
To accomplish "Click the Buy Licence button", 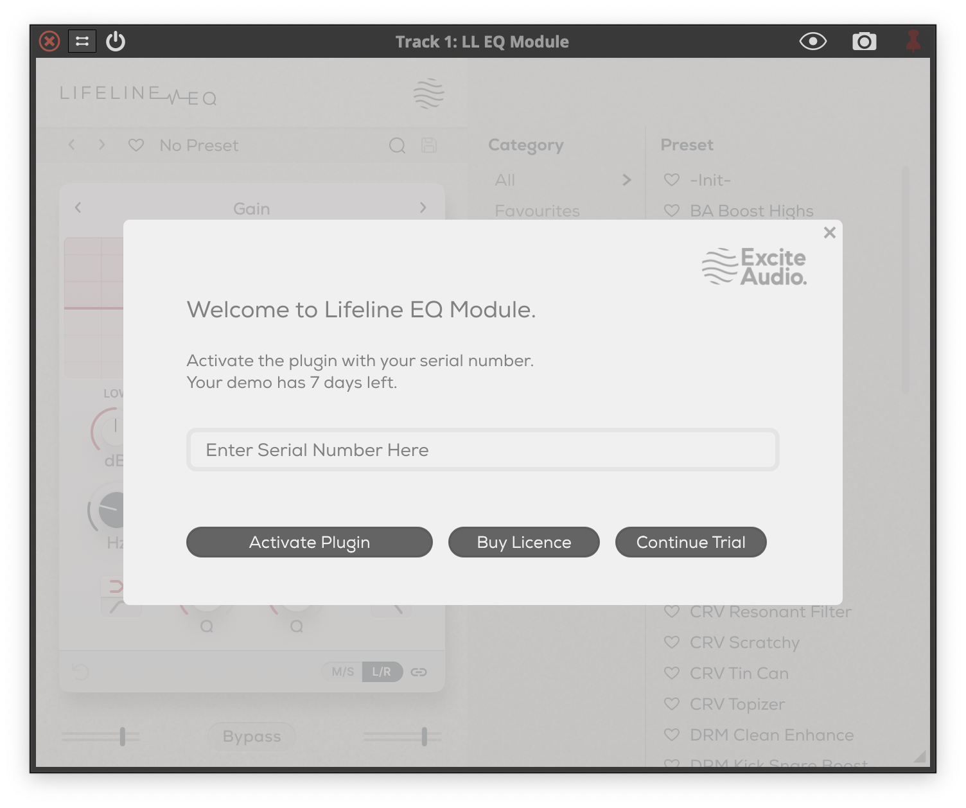I will [524, 542].
